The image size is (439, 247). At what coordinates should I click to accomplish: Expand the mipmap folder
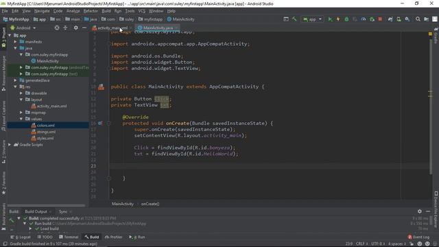click(x=21, y=113)
